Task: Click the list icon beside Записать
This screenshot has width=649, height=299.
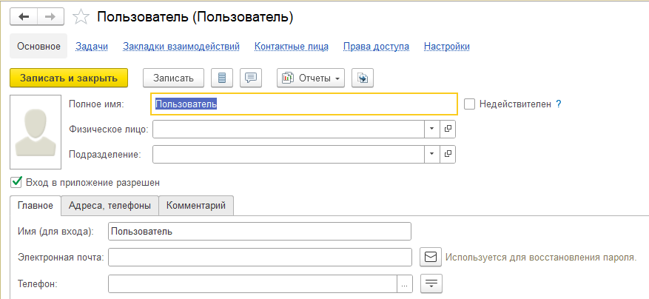Action: click(x=222, y=78)
